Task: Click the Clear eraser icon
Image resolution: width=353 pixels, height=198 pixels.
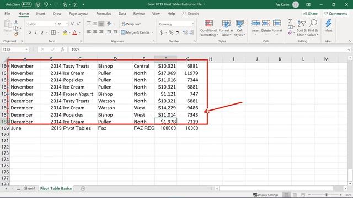Action: pyautogui.click(x=290, y=33)
